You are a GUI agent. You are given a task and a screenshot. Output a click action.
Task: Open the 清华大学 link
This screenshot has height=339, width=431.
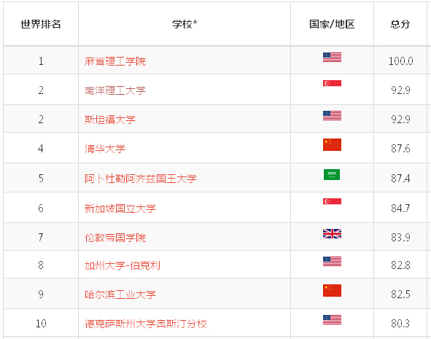[105, 149]
